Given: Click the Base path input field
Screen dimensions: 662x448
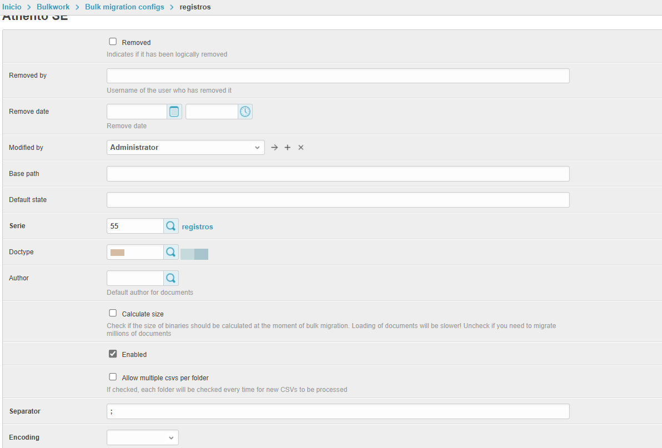Looking at the screenshot, I should point(338,174).
